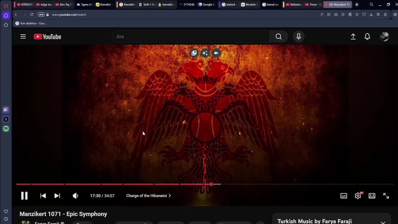The image size is (398, 224).
Task: Open Opera start page home sidebar icon
Action: pos(6,15)
